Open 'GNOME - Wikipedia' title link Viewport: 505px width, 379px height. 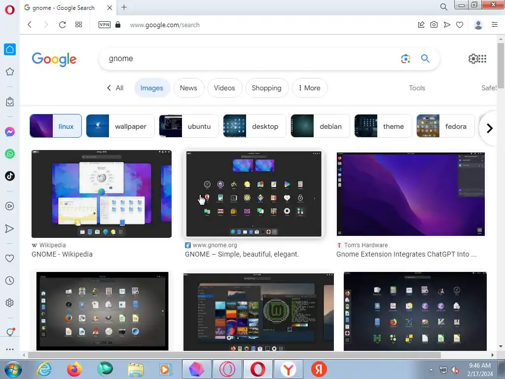point(62,254)
